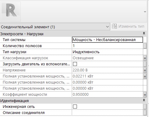The width and height of the screenshot is (149, 117).
Task: Click the Изменить тип icon
Action: click(x=114, y=26)
